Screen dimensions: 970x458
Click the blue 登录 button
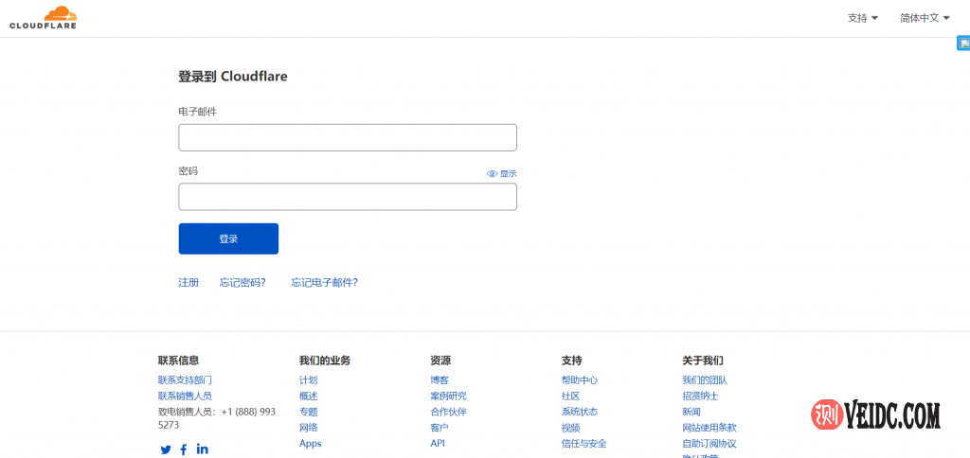(228, 238)
